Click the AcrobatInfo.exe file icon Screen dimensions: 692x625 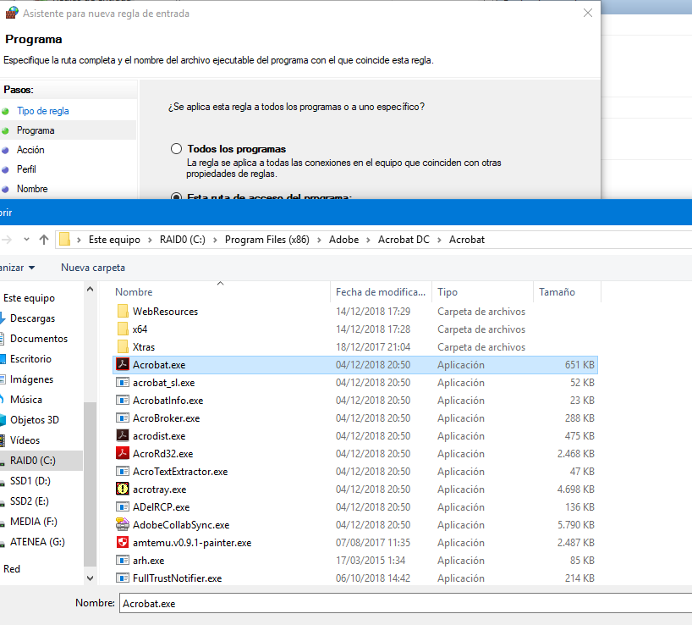pyautogui.click(x=123, y=401)
